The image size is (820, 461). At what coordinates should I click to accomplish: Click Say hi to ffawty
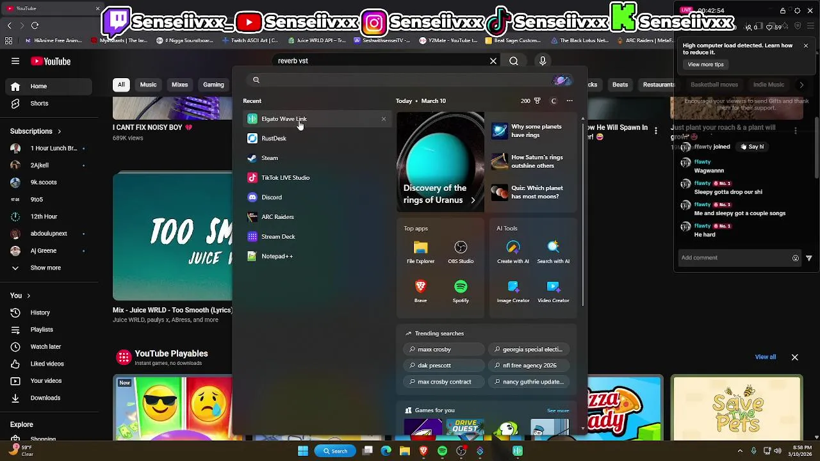pos(752,147)
